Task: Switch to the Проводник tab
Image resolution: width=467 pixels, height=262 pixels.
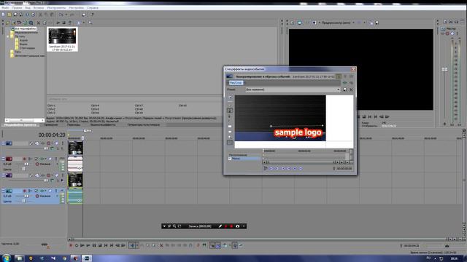Action: (x=51, y=124)
